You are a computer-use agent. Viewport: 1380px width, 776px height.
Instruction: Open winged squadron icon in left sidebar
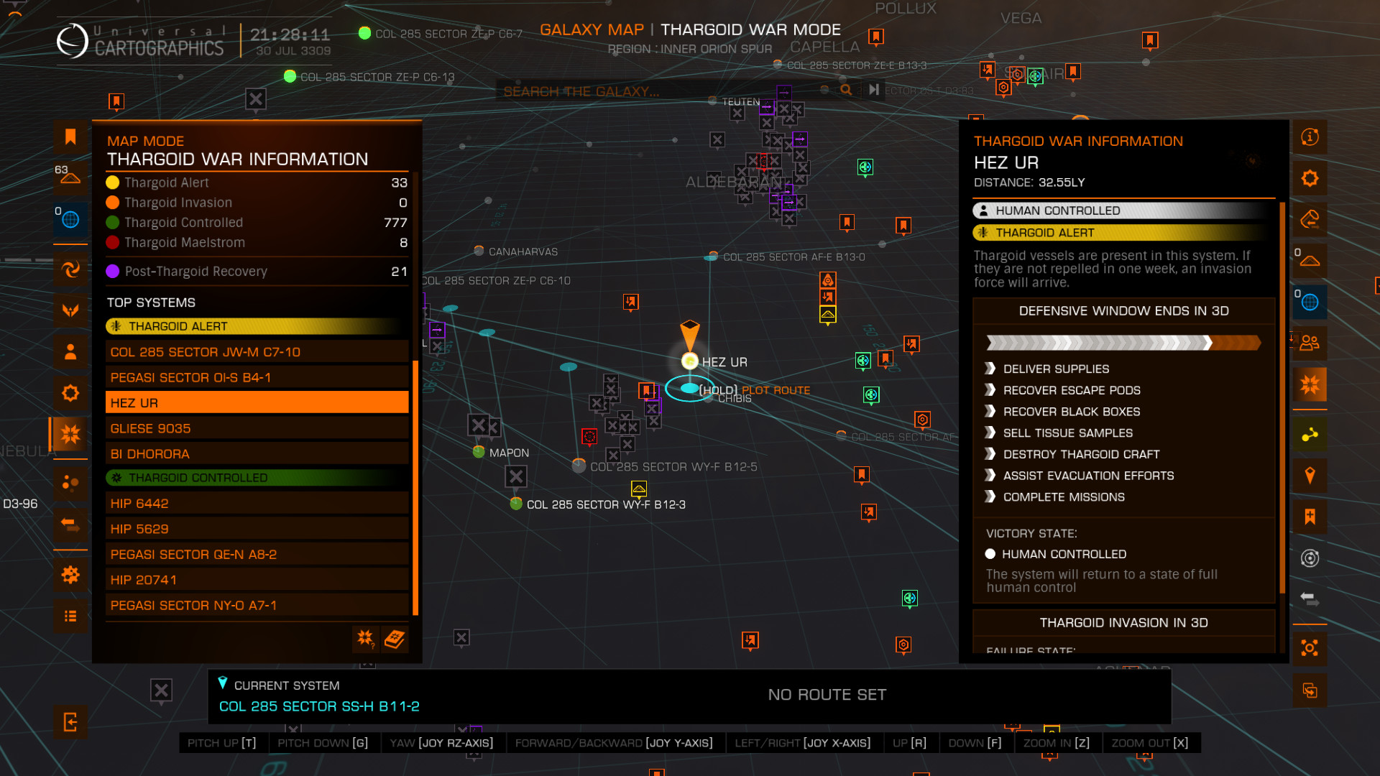(x=70, y=310)
